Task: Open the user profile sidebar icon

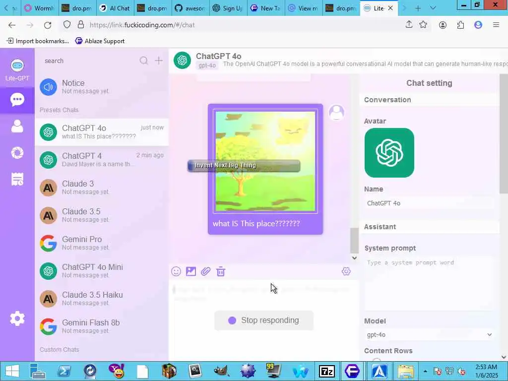Action: [17, 126]
